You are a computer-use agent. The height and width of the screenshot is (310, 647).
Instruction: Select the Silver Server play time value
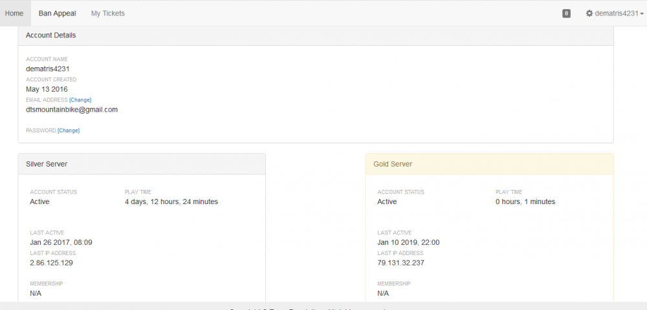pos(171,201)
